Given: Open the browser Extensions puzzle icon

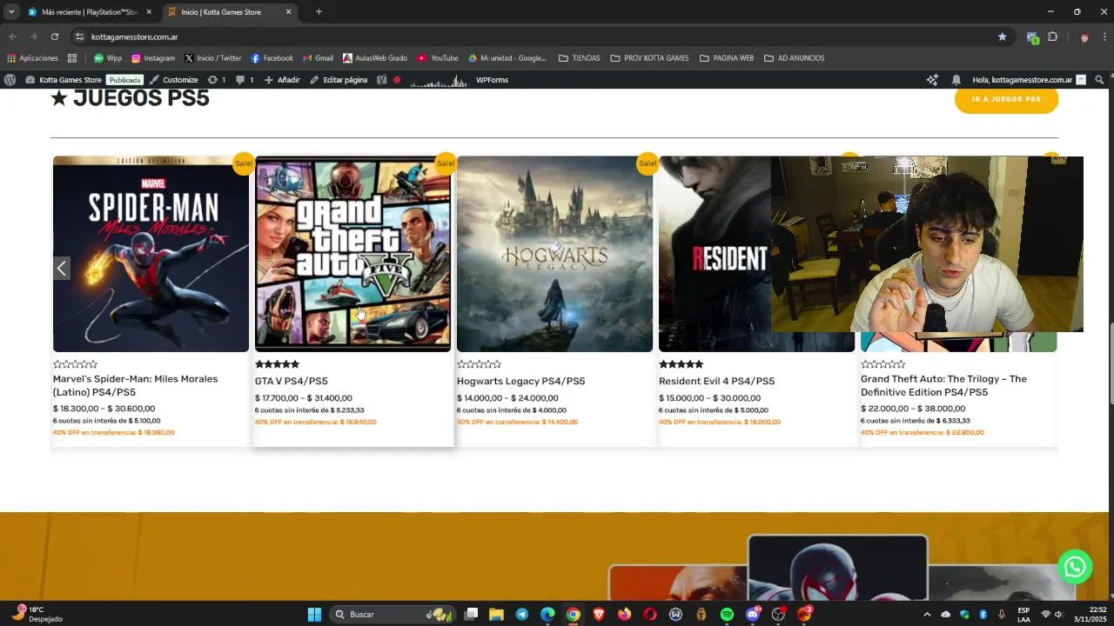Looking at the screenshot, I should click(x=1052, y=37).
